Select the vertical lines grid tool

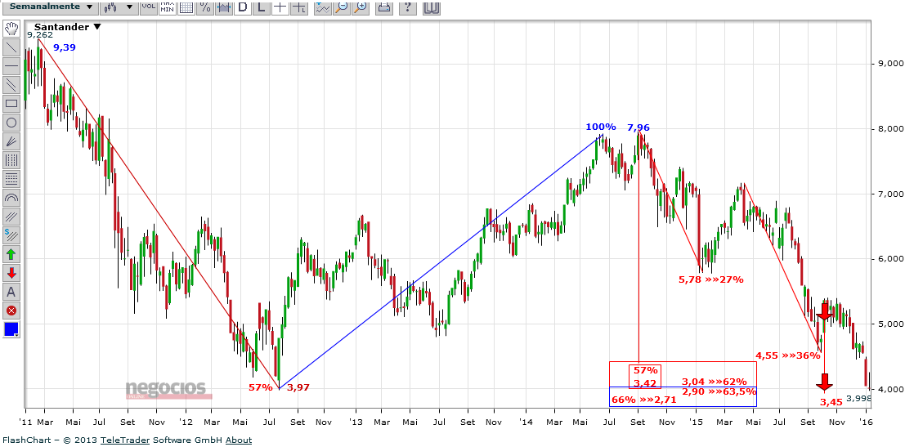coord(11,159)
